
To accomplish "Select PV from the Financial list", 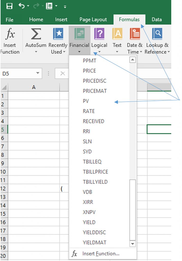I will [x=86, y=101].
